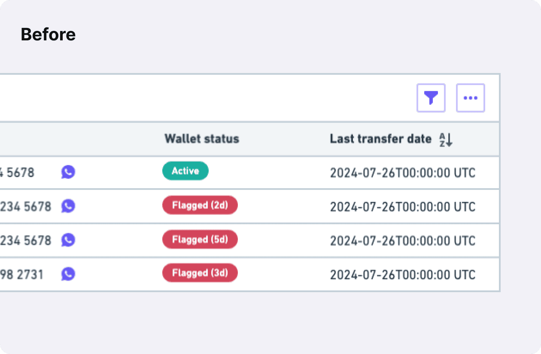Click WhatsApp icon in the Active row
Screen dimensions: 541x354
coord(68,172)
